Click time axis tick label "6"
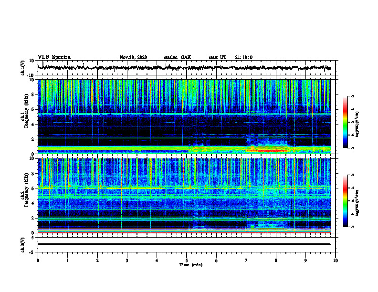Image resolution: width=378 pixels, height=292 pixels. [217, 261]
